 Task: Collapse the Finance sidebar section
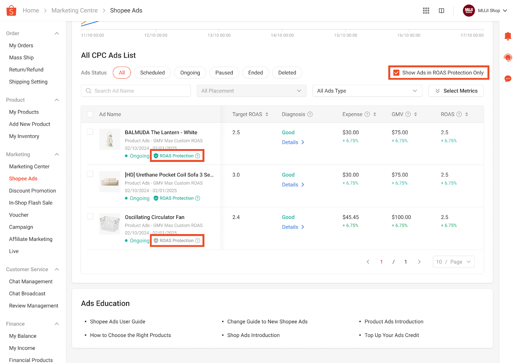pyautogui.click(x=57, y=324)
